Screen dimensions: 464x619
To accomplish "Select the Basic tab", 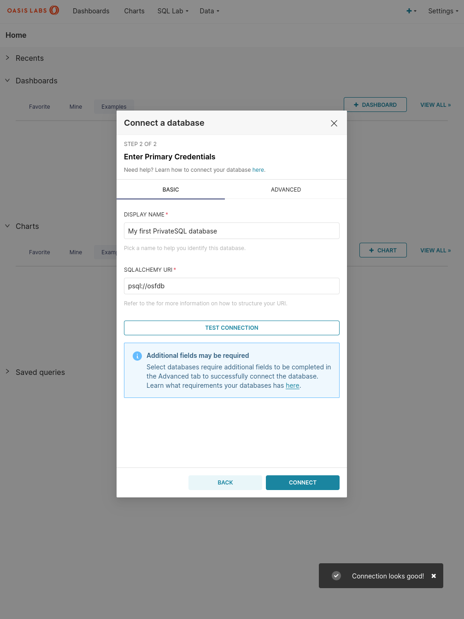I will 170,189.
